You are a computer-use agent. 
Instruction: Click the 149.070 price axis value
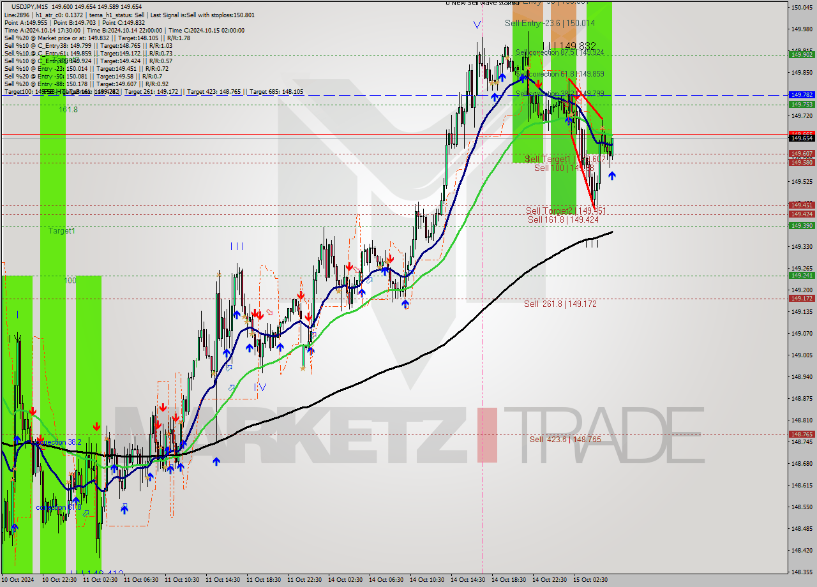click(x=802, y=333)
